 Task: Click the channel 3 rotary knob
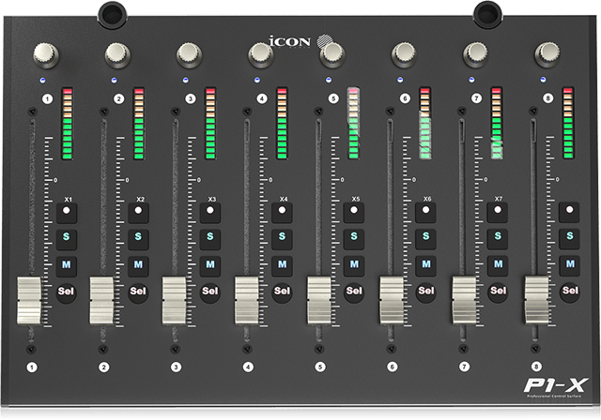tap(189, 54)
